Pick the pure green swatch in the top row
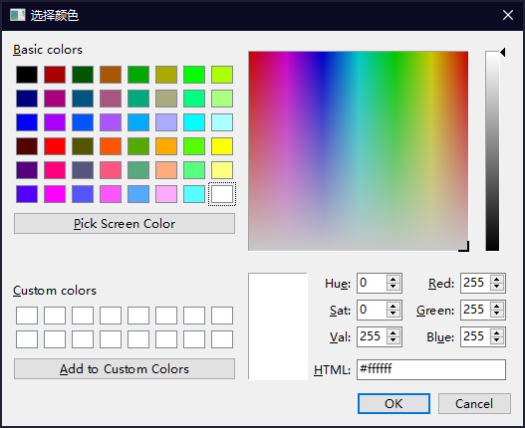The width and height of the screenshot is (525, 428). [194, 75]
